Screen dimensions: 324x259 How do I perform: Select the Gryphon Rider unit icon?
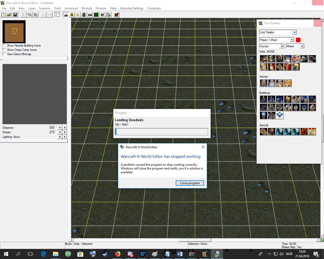(312, 59)
